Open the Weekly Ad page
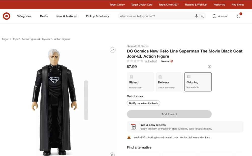252x156 pixels. coord(219,5)
